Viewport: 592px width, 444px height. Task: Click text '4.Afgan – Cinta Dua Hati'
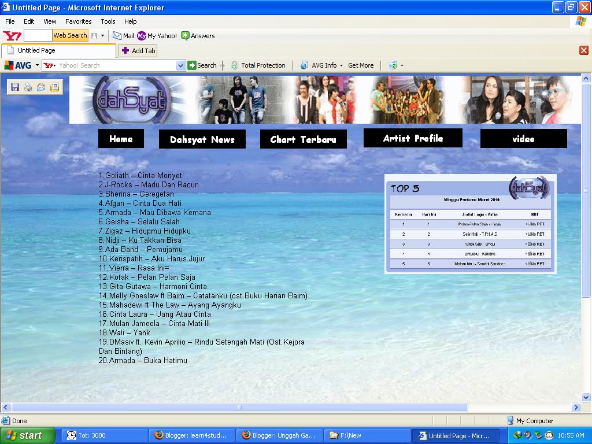click(140, 203)
